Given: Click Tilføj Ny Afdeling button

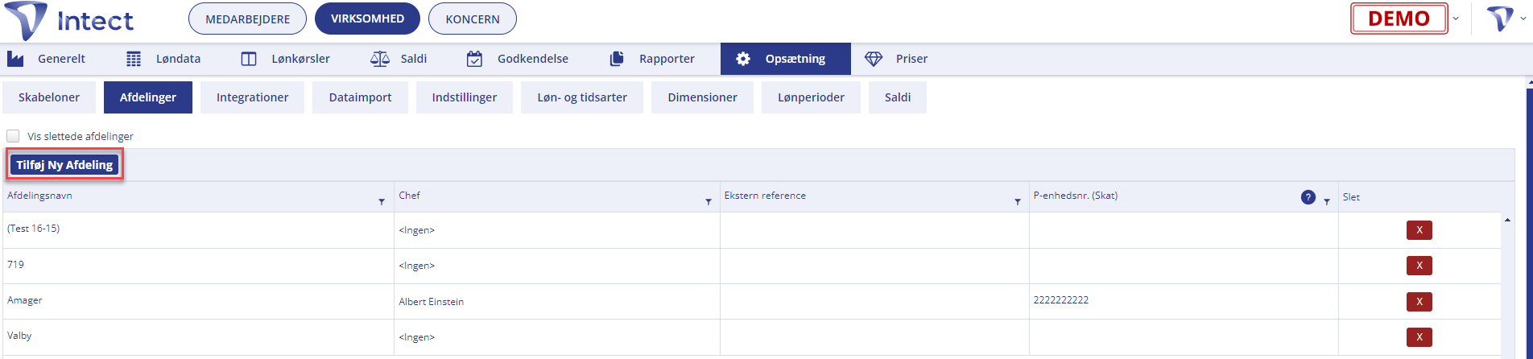Looking at the screenshot, I should click(x=64, y=165).
